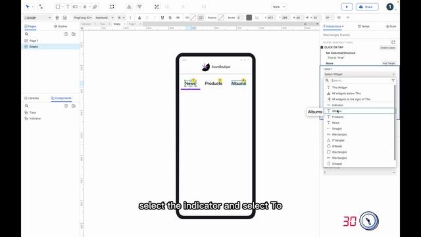Click the fill color swatch
Viewport: 421px width, 237px height.
[193, 18]
